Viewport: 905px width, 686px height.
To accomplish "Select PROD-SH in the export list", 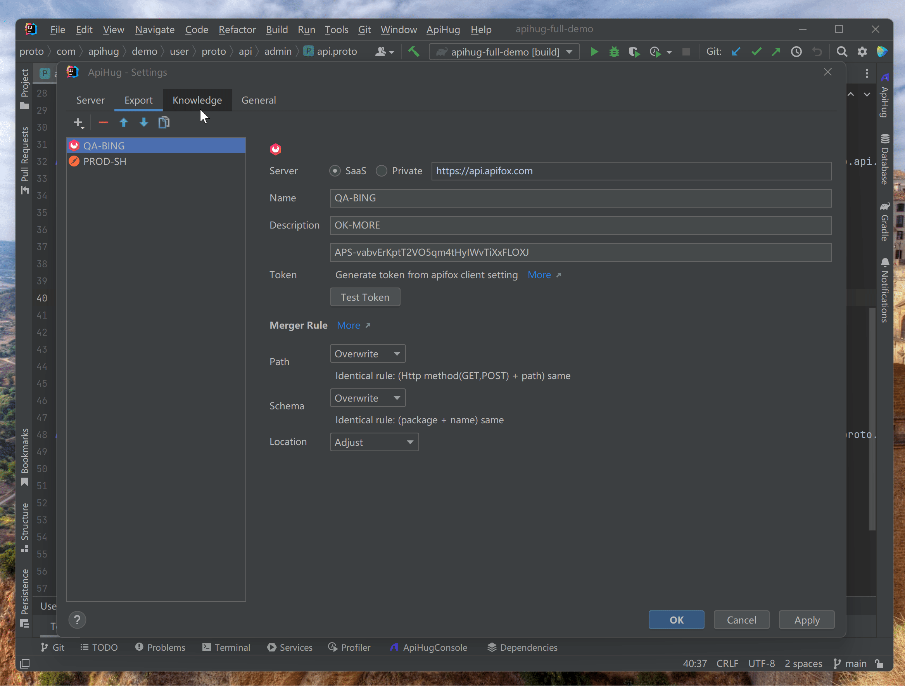I will tap(105, 162).
